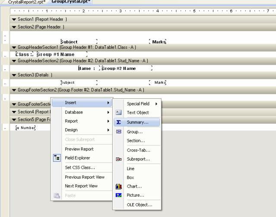Collapse Section2 Page Header triangle
This screenshot has height=217, width=276.
tap(14, 27)
